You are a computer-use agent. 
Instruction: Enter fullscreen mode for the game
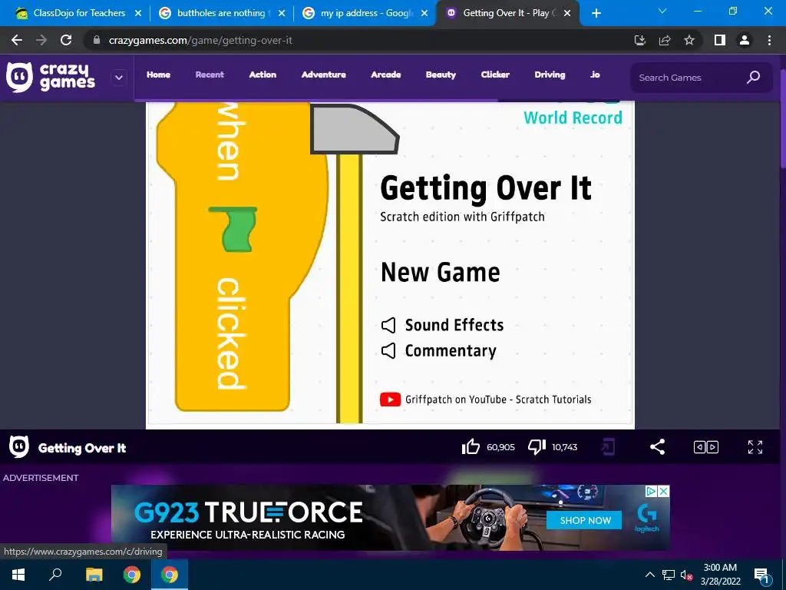pos(755,446)
